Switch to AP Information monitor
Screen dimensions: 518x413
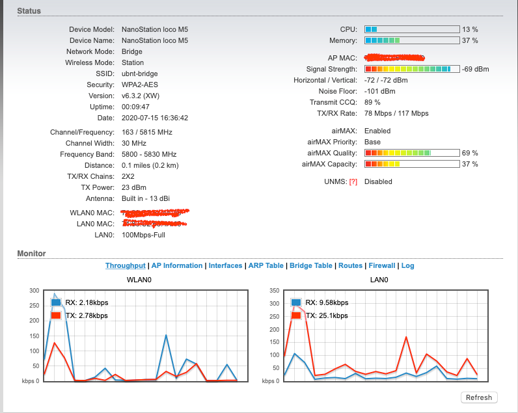click(177, 265)
